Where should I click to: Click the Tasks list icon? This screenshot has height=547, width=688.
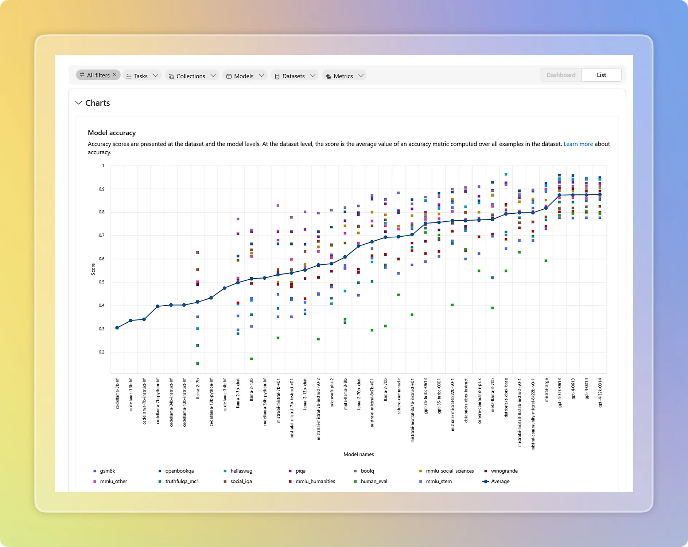129,76
